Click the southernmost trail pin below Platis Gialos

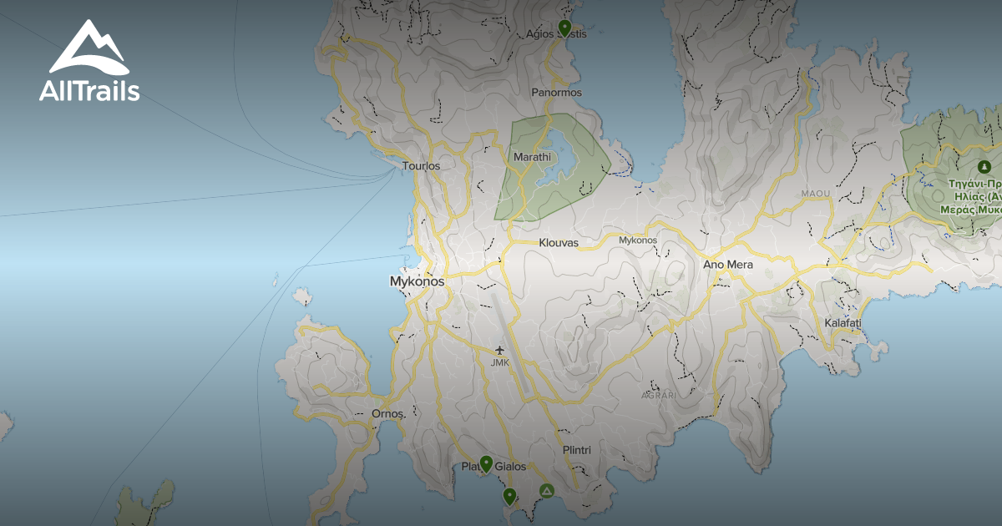pos(509,496)
